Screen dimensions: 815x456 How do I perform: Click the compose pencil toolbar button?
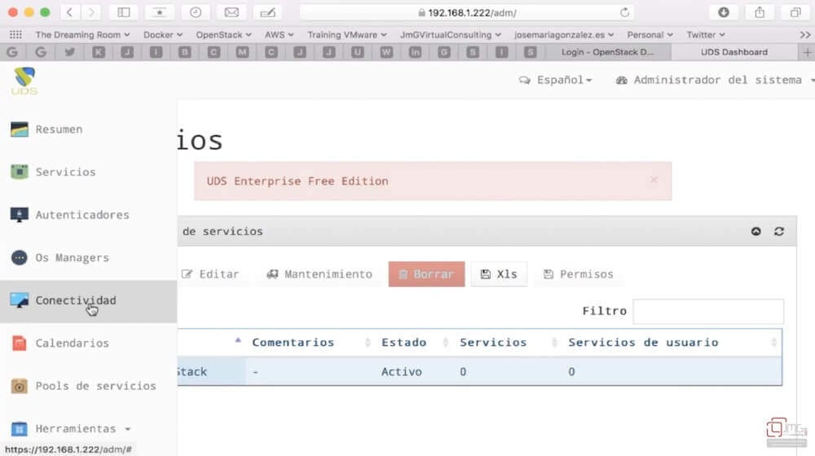(267, 12)
